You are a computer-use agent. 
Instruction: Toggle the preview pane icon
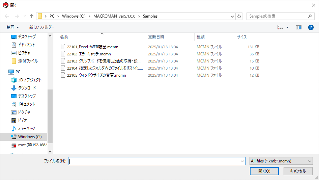coord(298,27)
